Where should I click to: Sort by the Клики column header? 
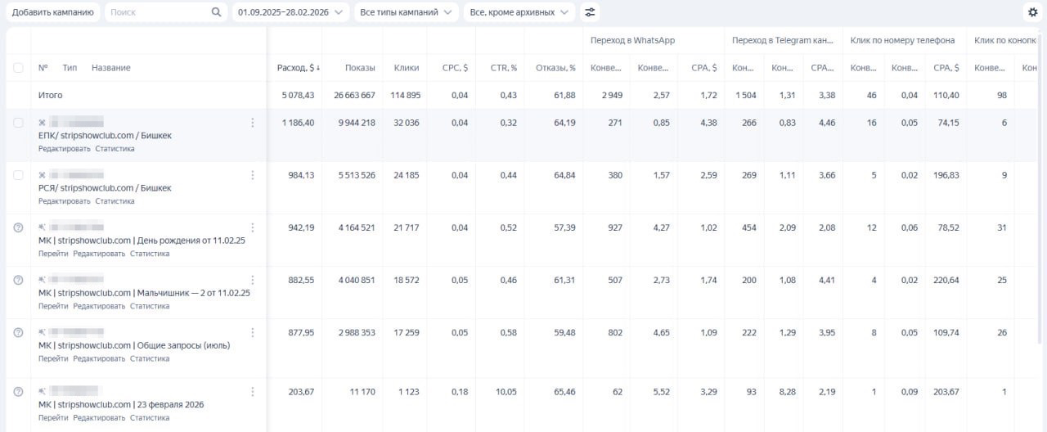coord(407,68)
